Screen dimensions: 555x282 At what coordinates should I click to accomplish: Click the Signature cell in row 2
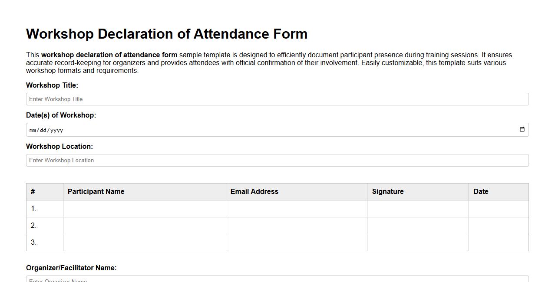click(417, 225)
